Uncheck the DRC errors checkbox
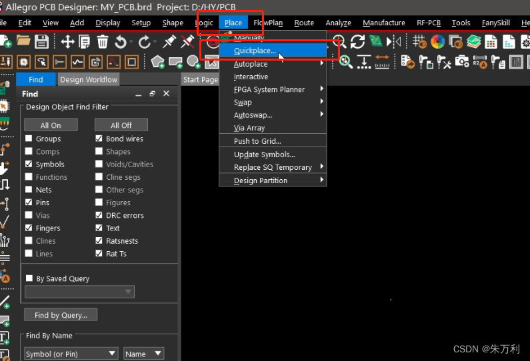 click(99, 215)
